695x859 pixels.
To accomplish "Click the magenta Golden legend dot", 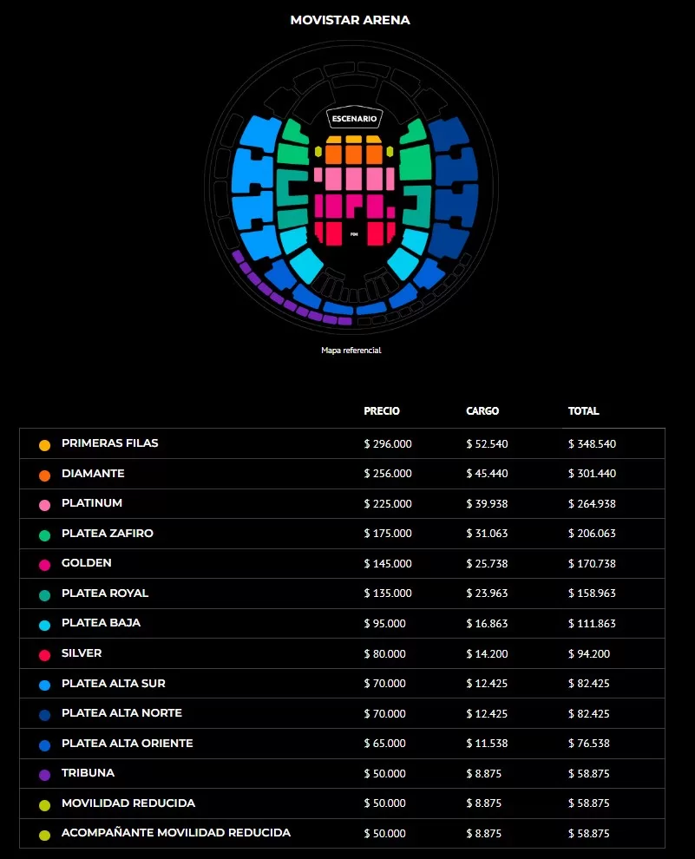I will (x=44, y=565).
